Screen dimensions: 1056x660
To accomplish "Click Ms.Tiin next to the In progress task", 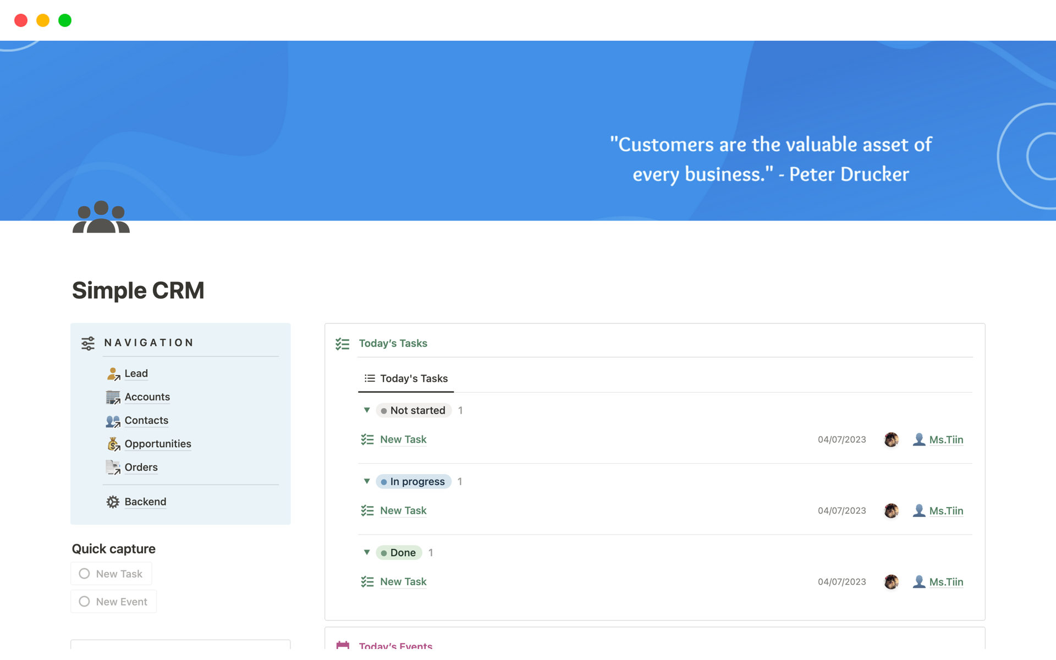I will (x=946, y=510).
